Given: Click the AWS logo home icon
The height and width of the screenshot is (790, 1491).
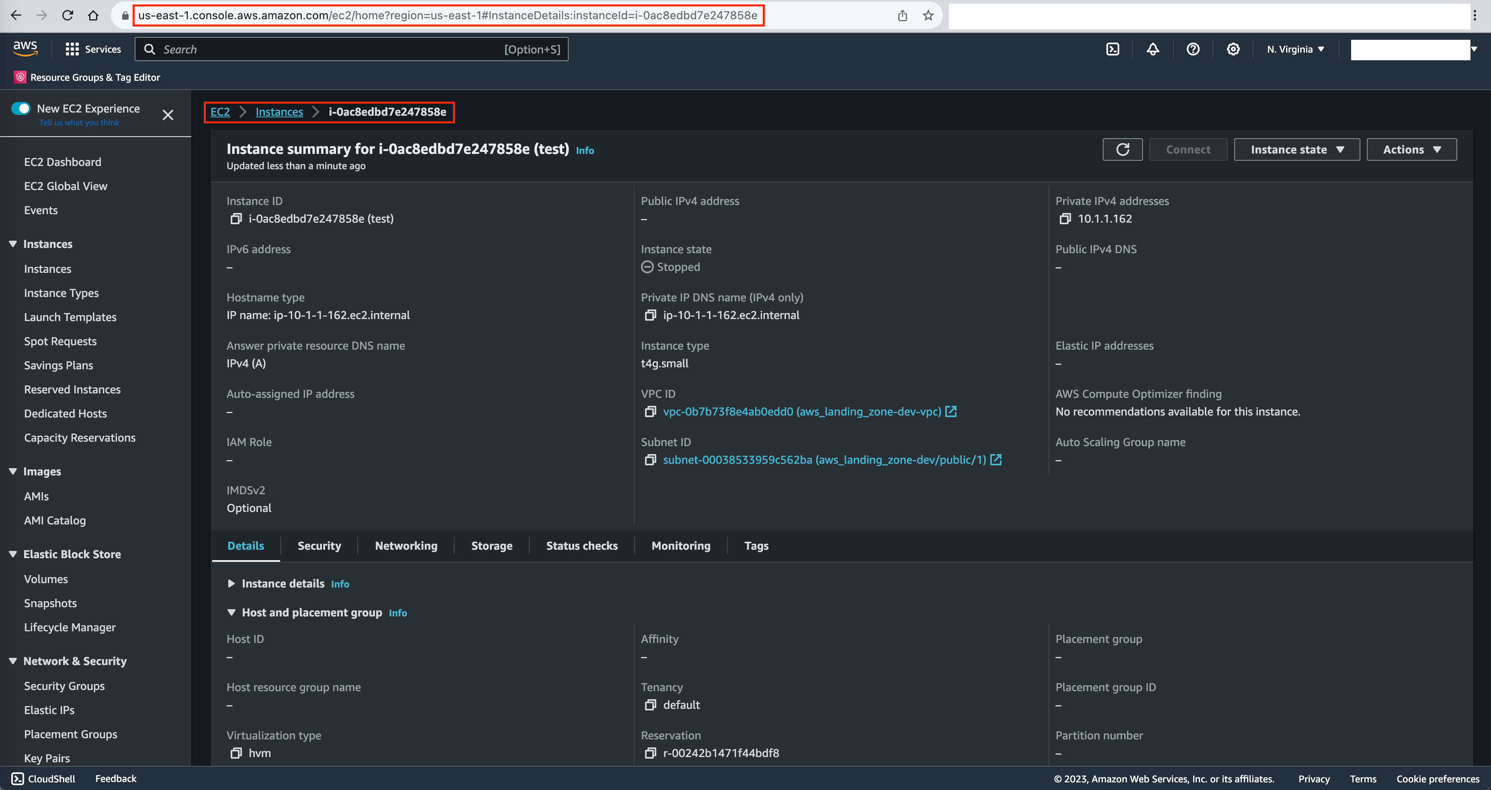Looking at the screenshot, I should click(x=25, y=49).
